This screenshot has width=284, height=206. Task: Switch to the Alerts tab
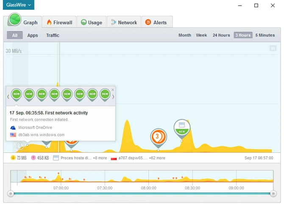(157, 23)
